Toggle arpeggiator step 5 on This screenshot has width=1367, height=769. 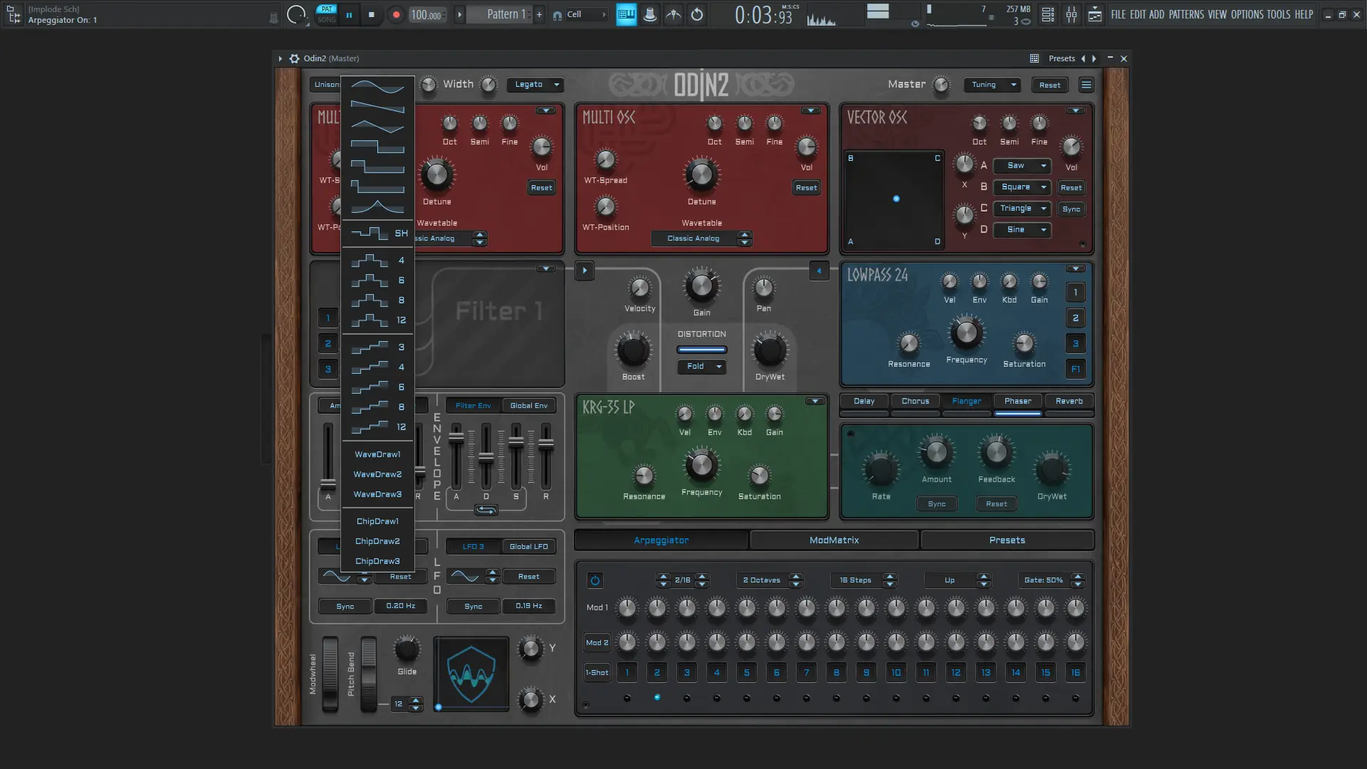coord(746,672)
